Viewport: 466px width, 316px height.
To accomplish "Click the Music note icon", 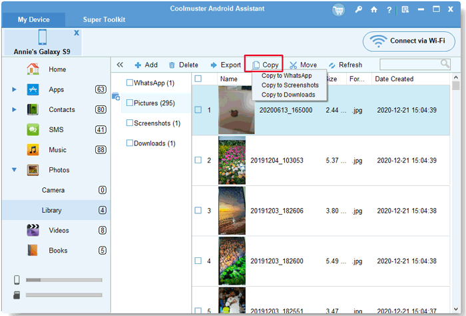I will point(33,150).
